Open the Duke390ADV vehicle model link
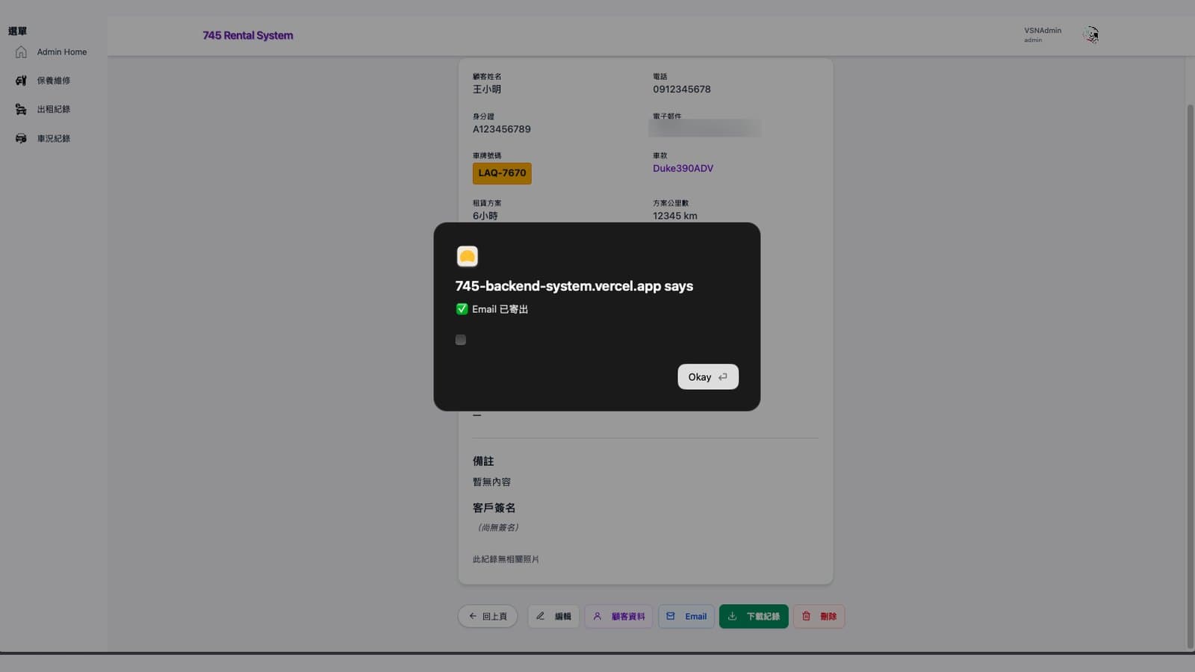 point(683,169)
